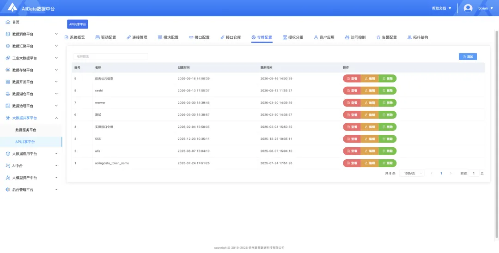Click the 驱动配置 tab icon

click(x=97, y=37)
